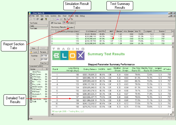Enable the ADX System checkbox
Screen dimensions: 176x125
(31, 74)
